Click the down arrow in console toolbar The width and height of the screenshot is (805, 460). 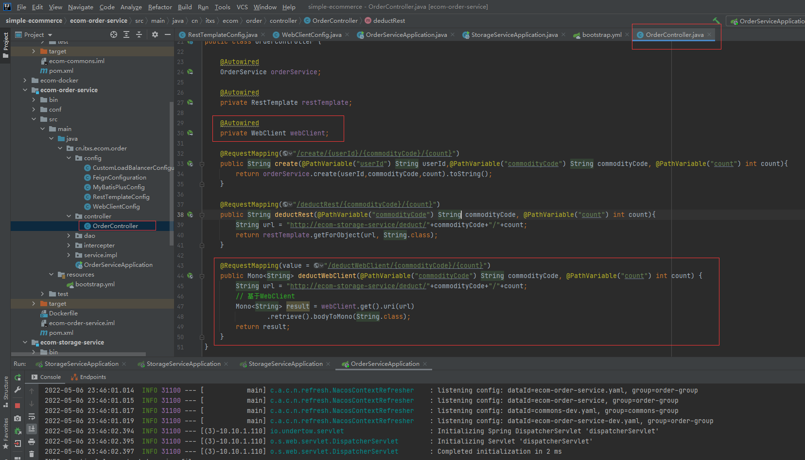[32, 404]
